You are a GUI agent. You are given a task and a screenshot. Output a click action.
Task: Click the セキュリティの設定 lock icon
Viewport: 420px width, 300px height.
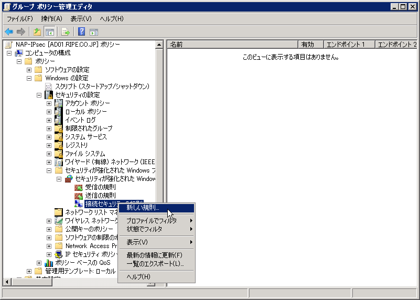[49, 95]
